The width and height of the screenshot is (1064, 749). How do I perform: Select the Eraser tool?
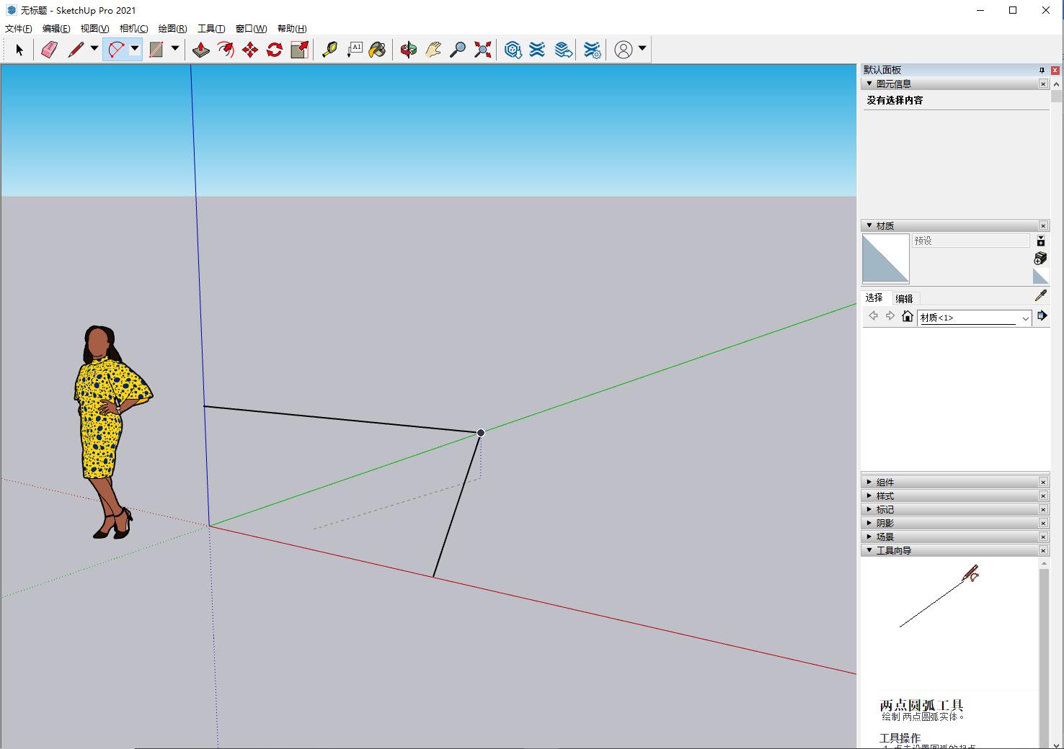[x=49, y=50]
